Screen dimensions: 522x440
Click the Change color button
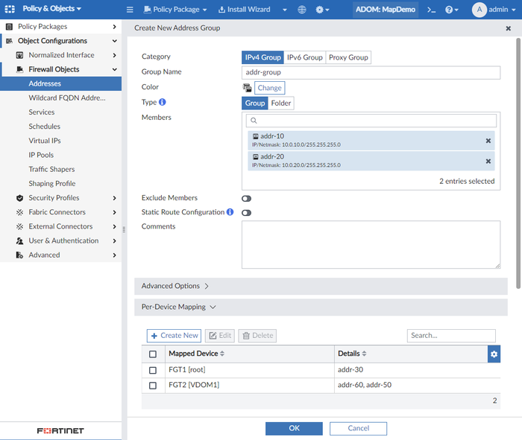[269, 88]
